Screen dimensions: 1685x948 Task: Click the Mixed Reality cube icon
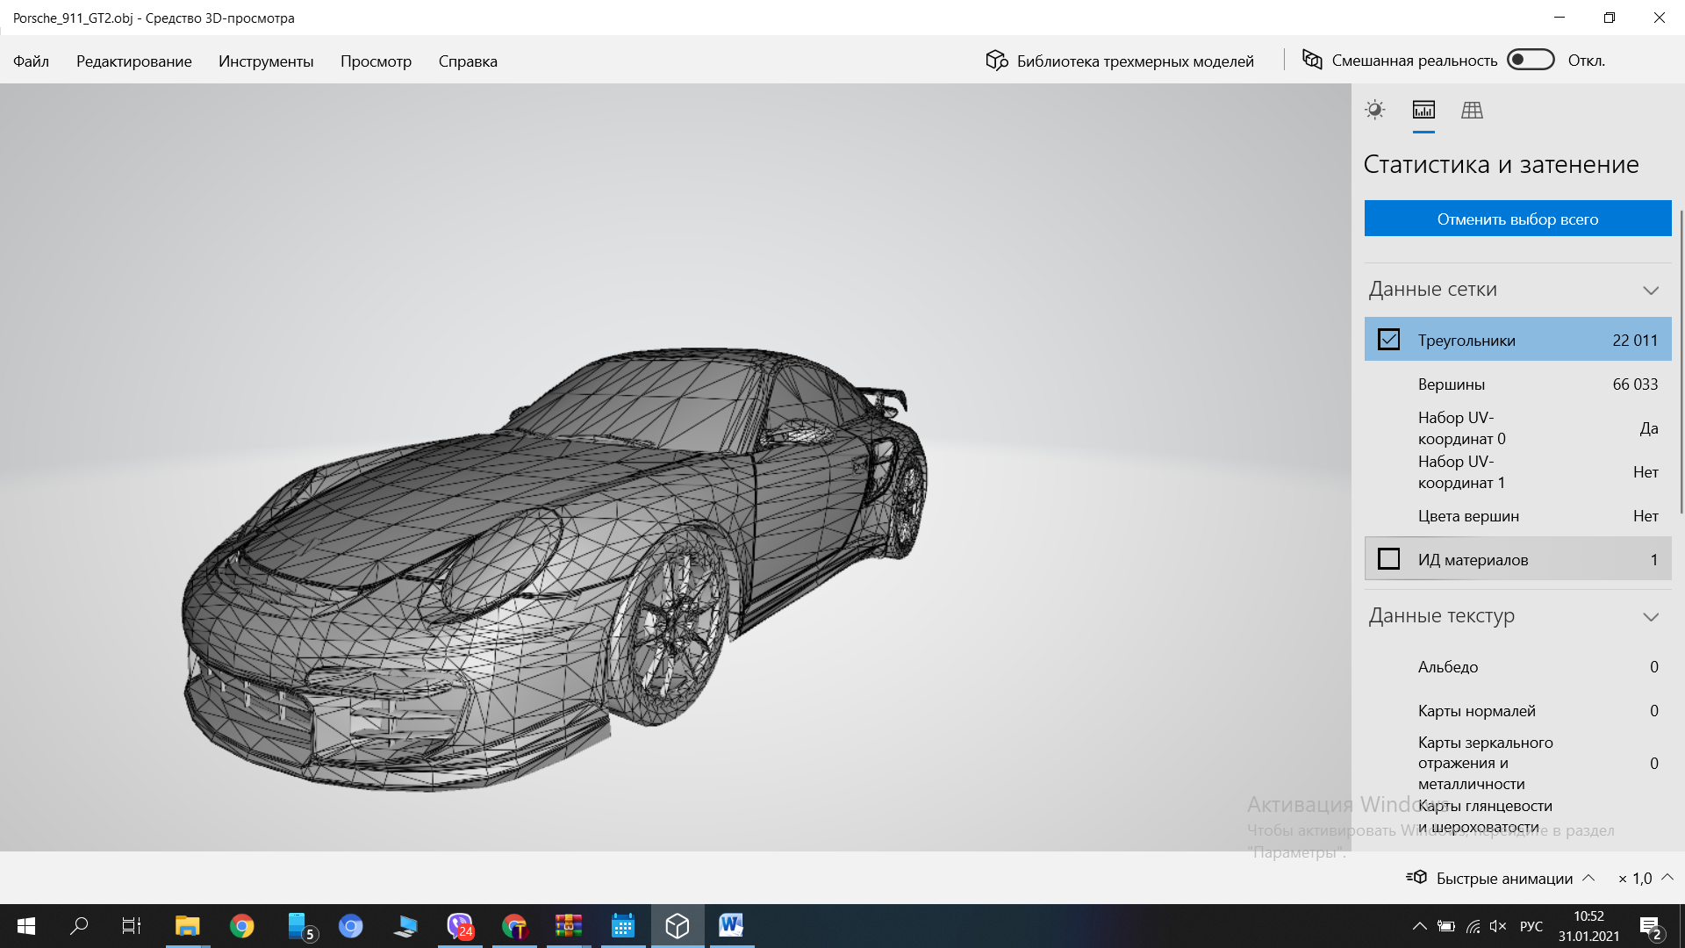click(x=1312, y=60)
